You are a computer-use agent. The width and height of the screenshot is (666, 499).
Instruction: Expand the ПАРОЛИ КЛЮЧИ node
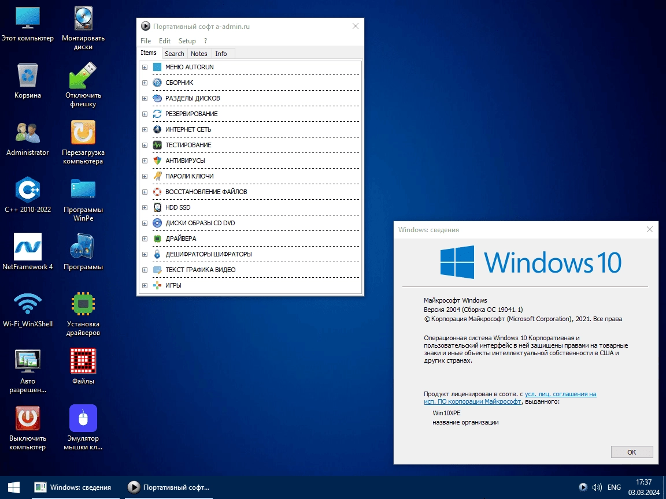[x=145, y=177]
